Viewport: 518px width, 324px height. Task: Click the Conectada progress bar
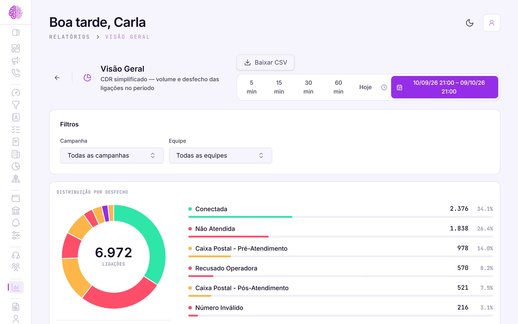point(341,217)
